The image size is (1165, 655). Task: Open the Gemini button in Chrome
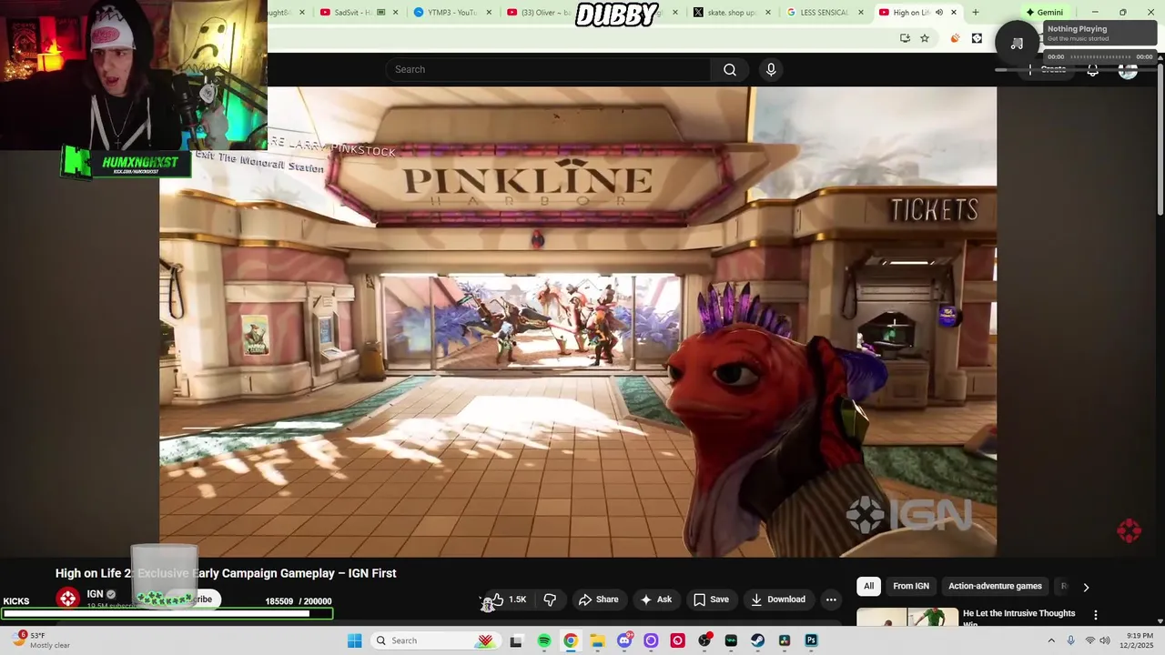click(1044, 12)
